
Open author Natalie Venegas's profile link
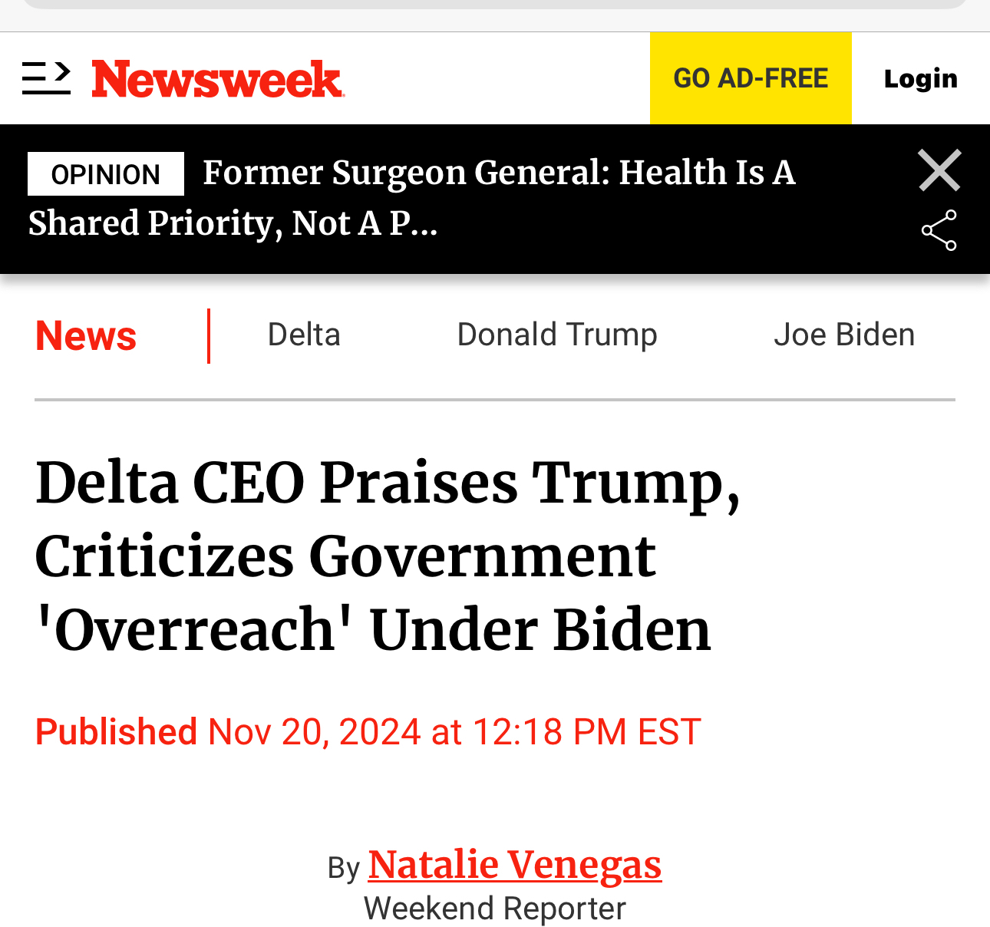514,865
